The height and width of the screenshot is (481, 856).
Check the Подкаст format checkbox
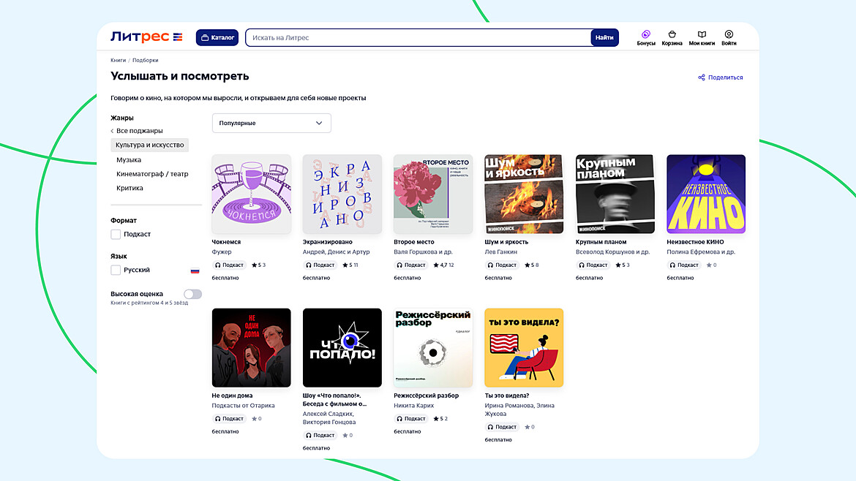click(x=116, y=235)
